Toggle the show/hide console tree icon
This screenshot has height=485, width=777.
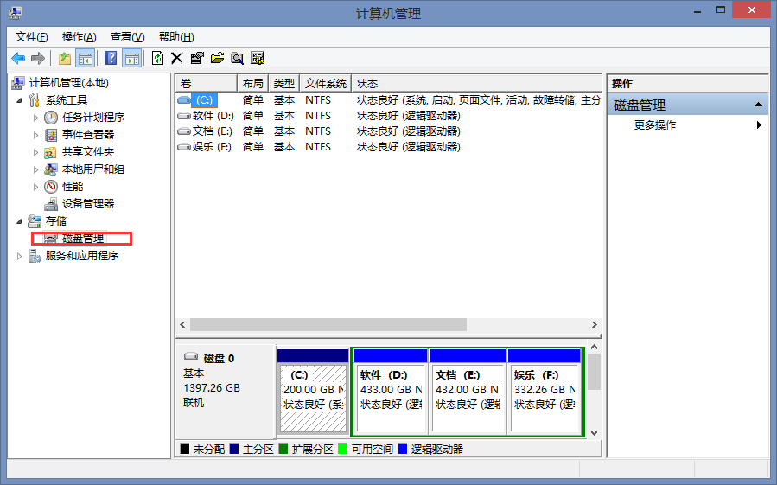click(86, 58)
